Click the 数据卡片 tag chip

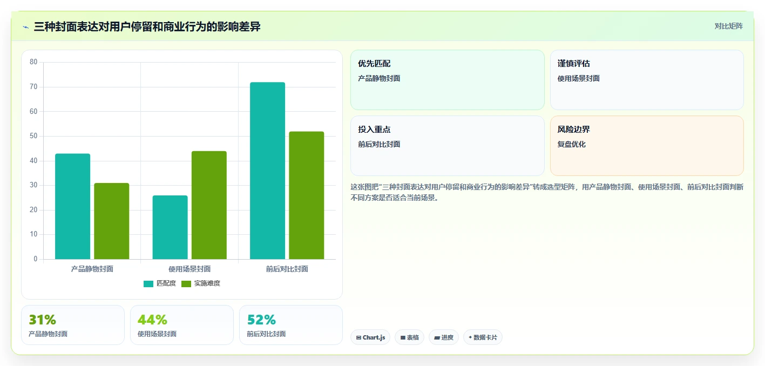(x=483, y=337)
